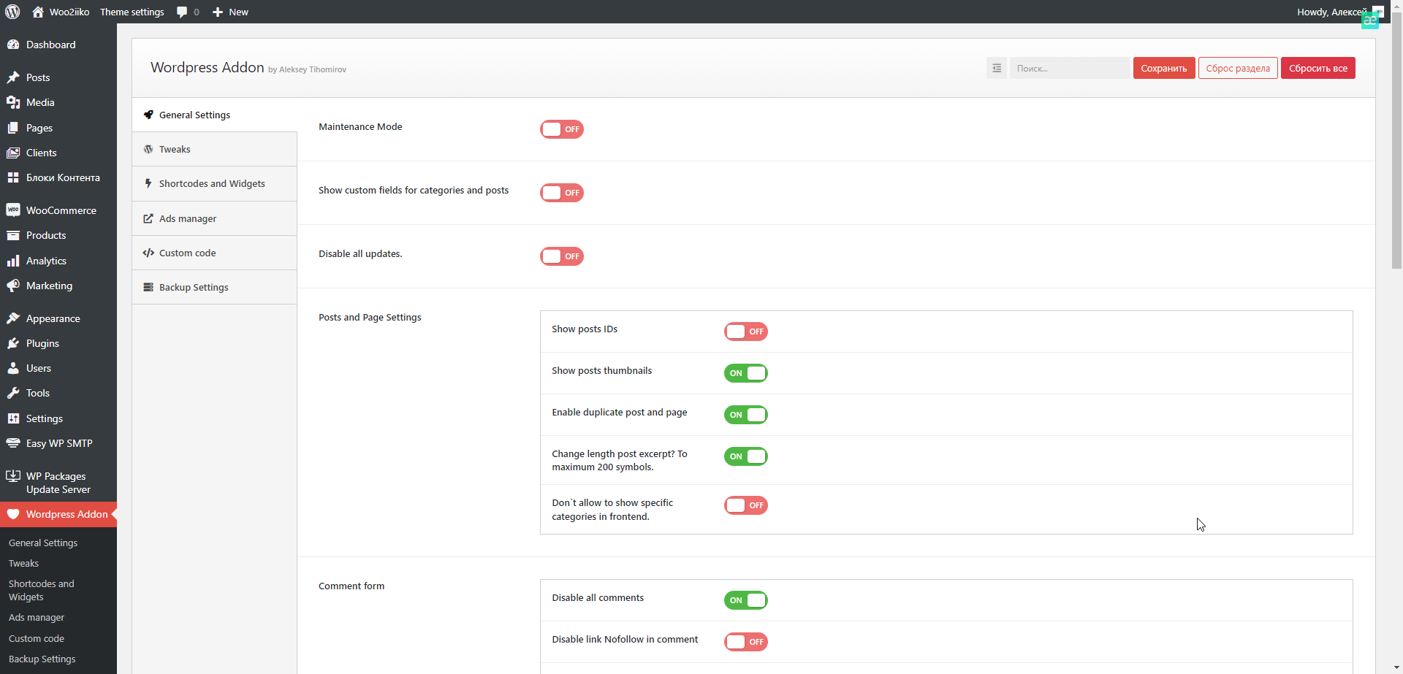Viewport: 1403px width, 674px height.
Task: Click the Posts pin icon in sidebar
Action: pos(13,77)
